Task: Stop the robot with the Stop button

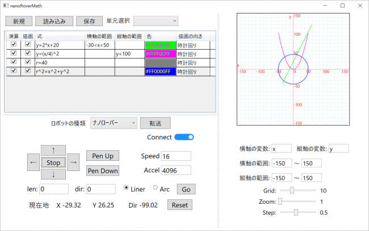Action: (53, 162)
